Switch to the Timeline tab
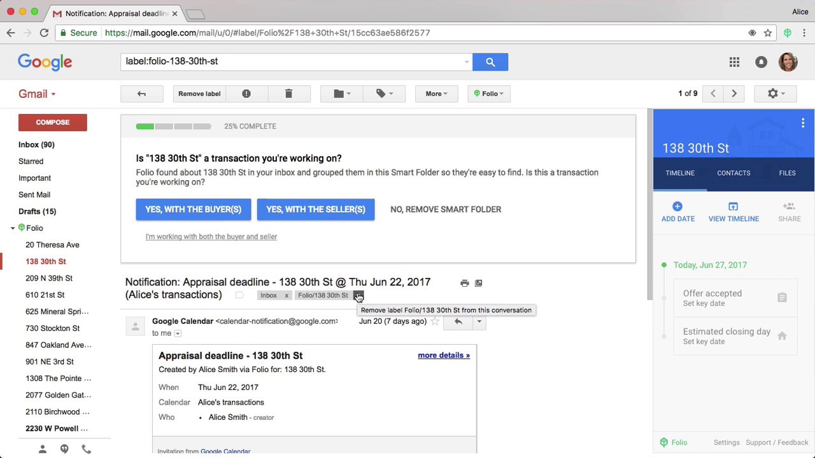The height and width of the screenshot is (458, 815). [680, 173]
